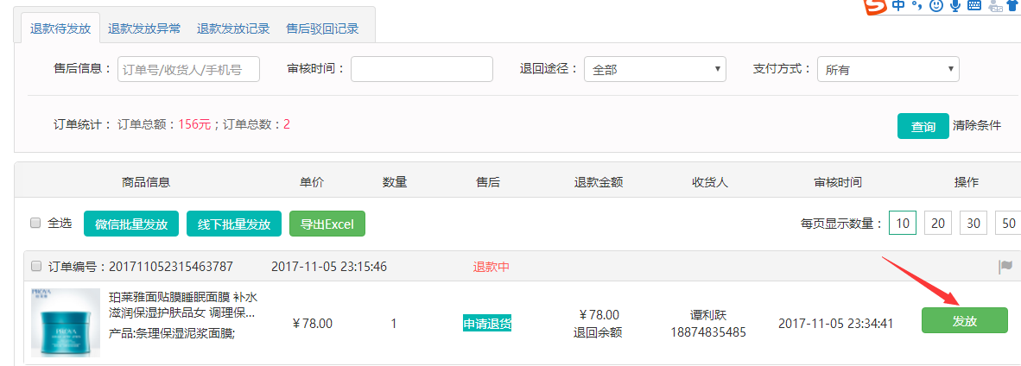Open the 退回途径 dropdown

[655, 69]
